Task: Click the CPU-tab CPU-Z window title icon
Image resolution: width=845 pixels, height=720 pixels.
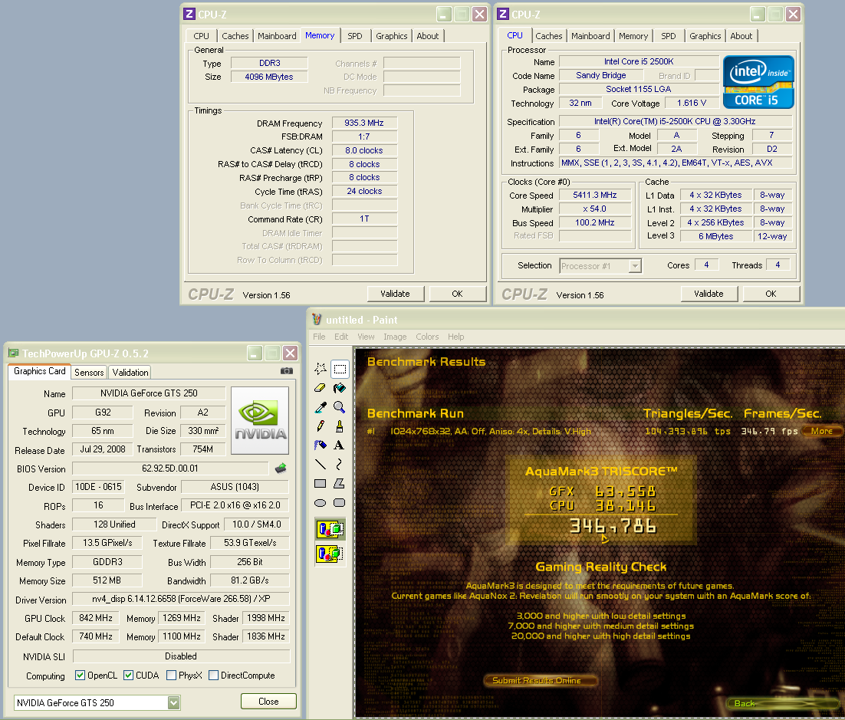Action: [503, 14]
